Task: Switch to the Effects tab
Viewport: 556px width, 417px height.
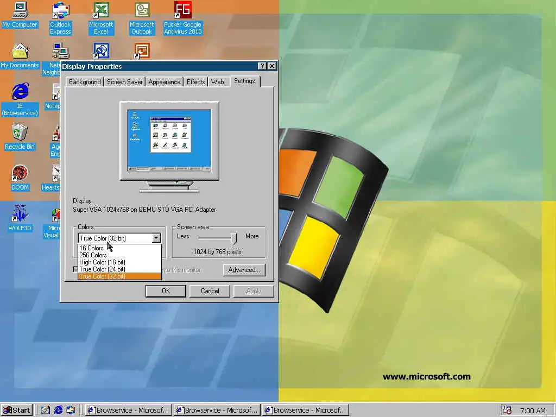Action: coord(195,82)
